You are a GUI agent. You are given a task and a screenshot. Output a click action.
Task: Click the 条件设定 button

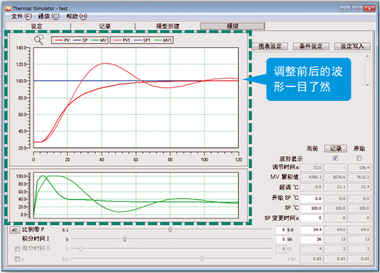coord(311,46)
